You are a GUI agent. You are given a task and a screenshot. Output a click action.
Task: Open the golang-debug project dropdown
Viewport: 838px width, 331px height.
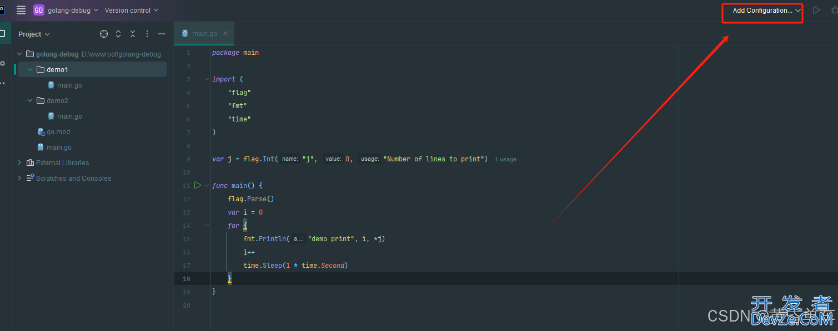click(67, 10)
